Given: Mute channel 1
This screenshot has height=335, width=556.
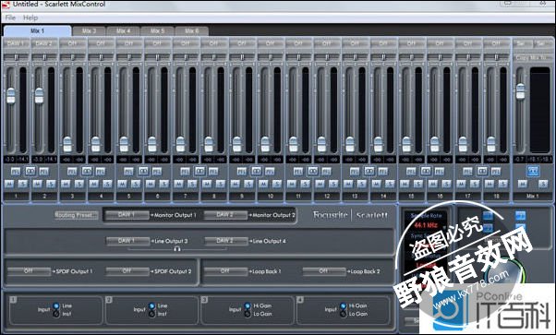Looking at the screenshot, I should click(9, 184).
